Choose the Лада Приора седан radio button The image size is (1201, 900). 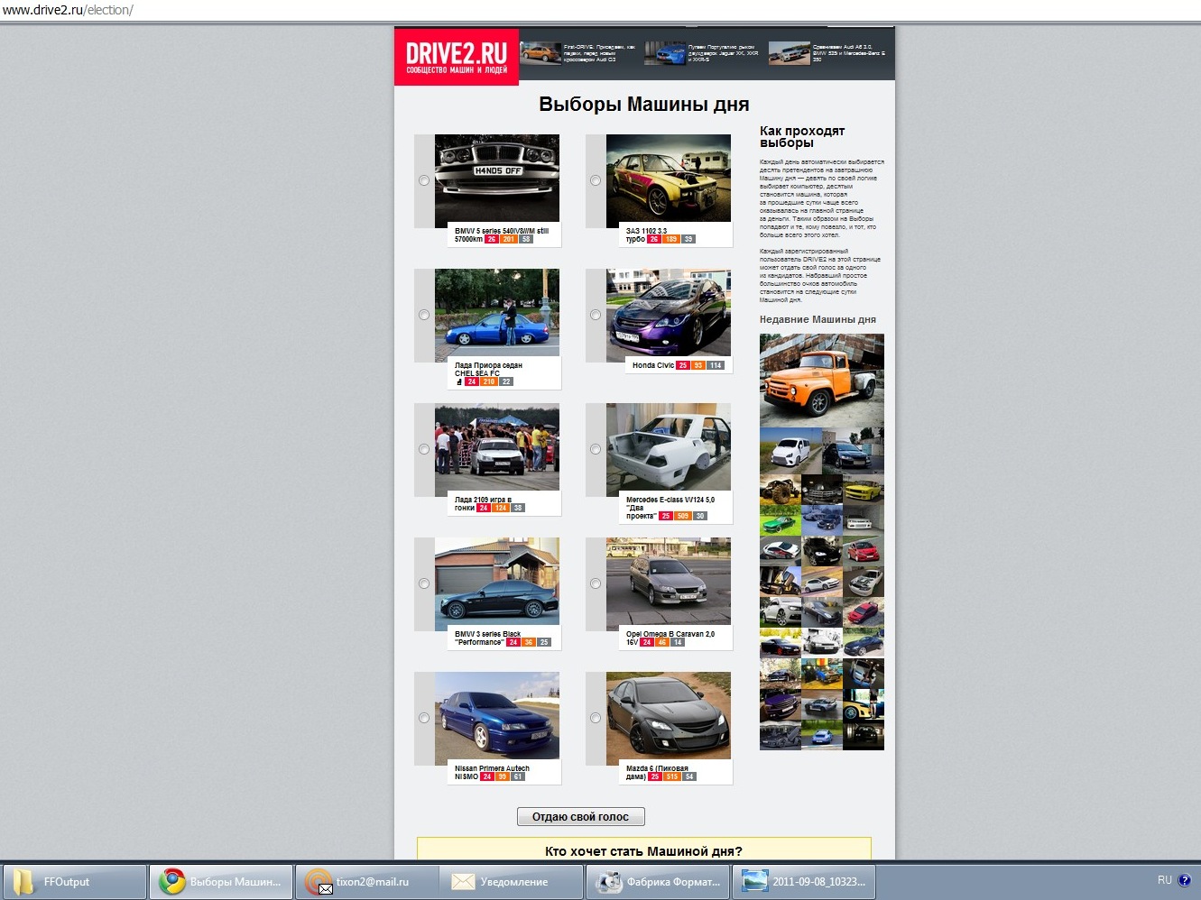(x=424, y=315)
